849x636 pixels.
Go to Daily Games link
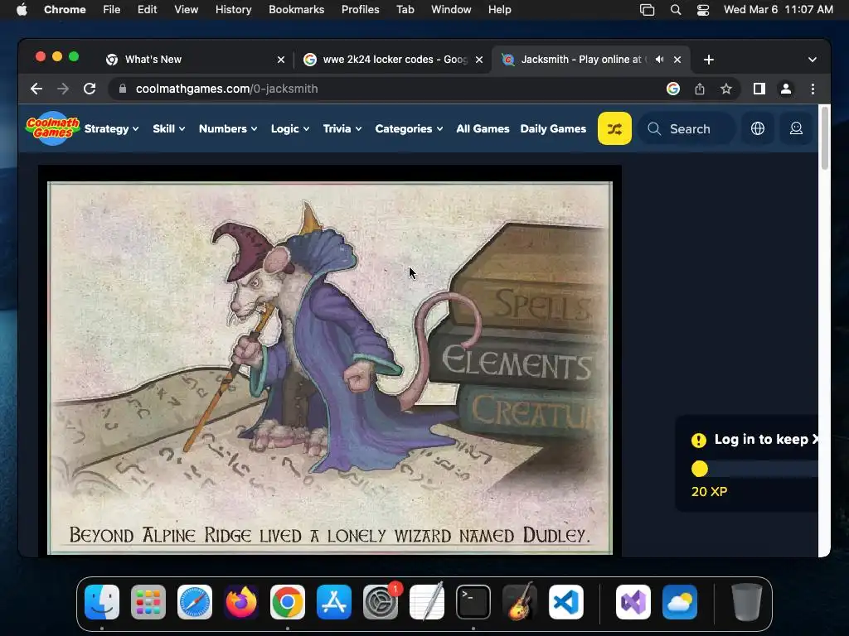pos(553,128)
